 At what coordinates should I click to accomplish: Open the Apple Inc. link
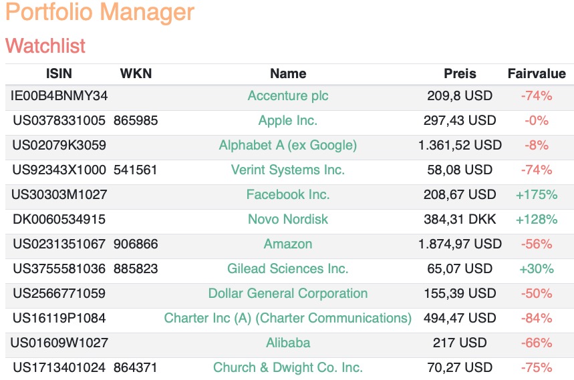[x=288, y=120]
